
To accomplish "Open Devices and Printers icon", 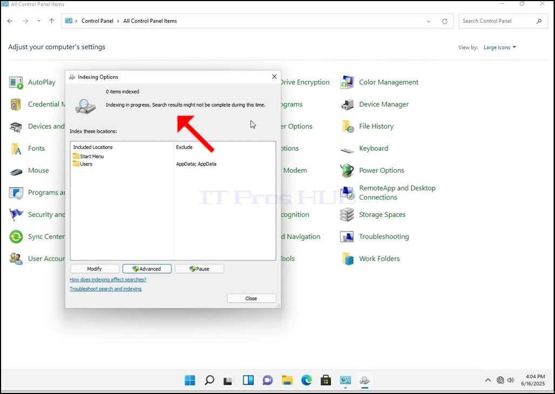I will pyautogui.click(x=16, y=126).
